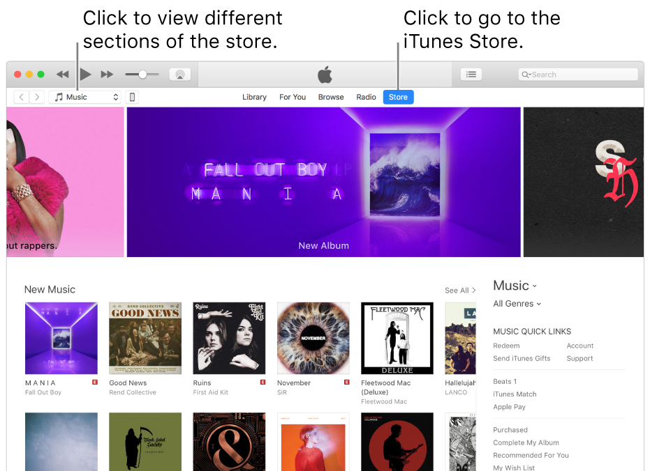The width and height of the screenshot is (650, 471).
Task: Open the Up Next list icon
Action: click(471, 75)
